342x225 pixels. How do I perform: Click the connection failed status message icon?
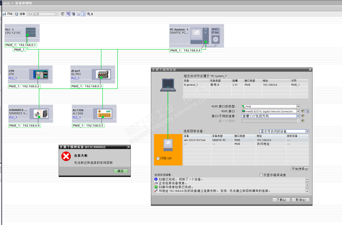(x=156, y=191)
